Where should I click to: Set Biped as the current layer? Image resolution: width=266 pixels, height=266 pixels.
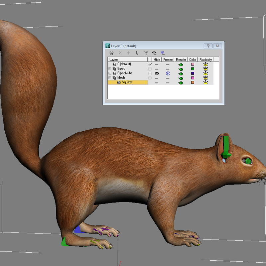[x=150, y=68]
